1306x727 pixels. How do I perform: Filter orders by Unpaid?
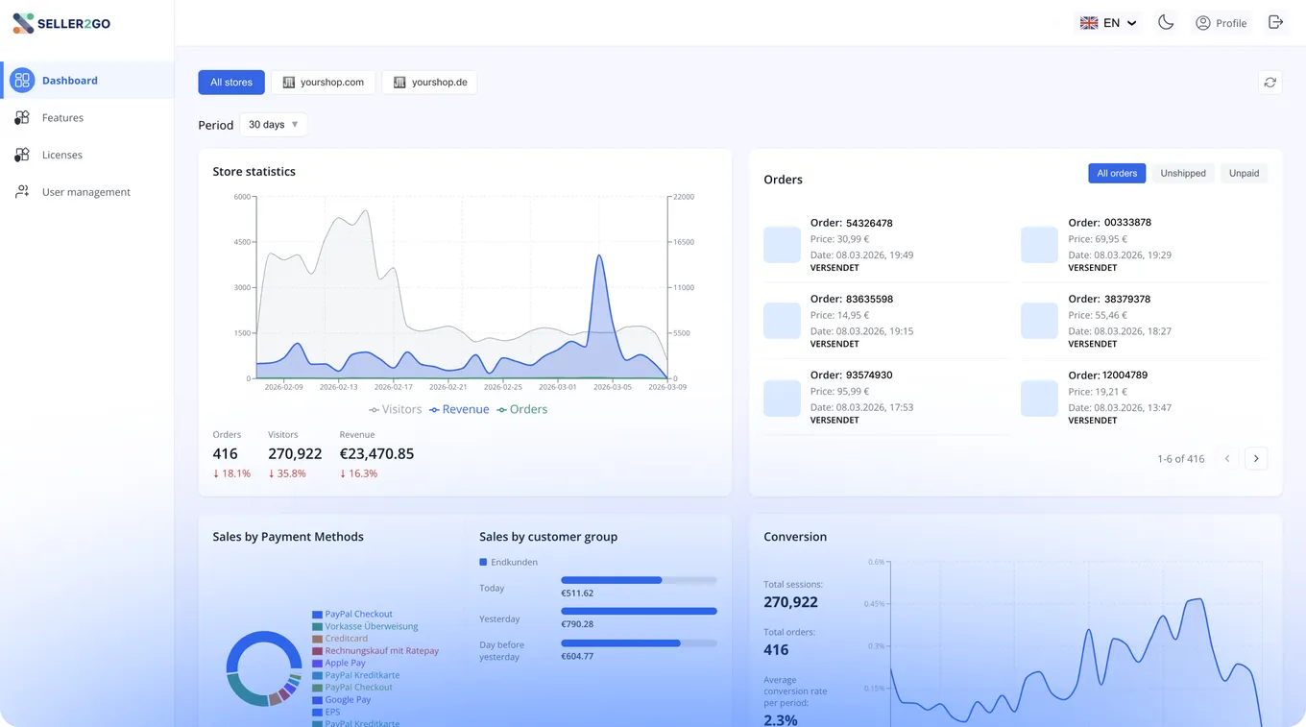pos(1244,173)
